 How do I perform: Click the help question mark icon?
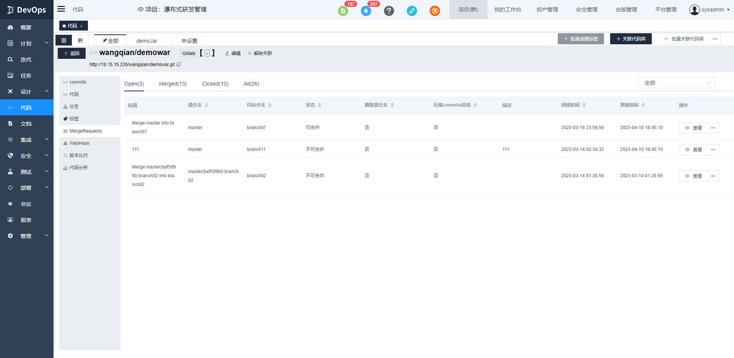coord(389,11)
